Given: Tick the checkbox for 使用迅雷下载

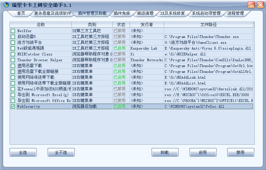Looking at the screenshot, I should tap(13, 66).
